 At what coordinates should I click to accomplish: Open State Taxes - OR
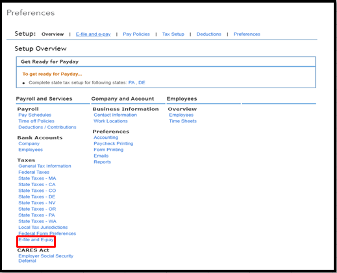pyautogui.click(x=37, y=209)
